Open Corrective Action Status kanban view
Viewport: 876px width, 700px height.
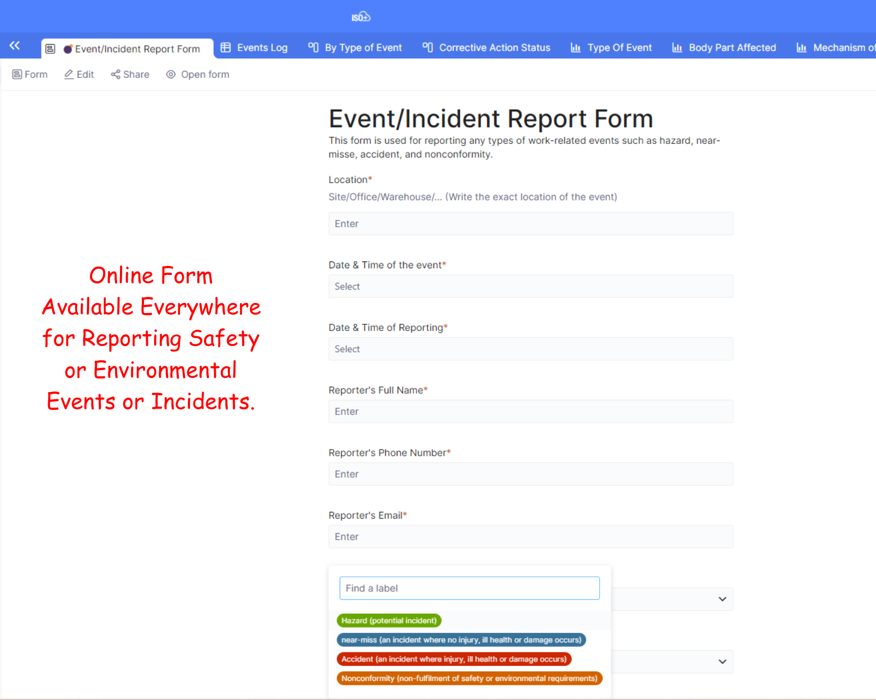[486, 48]
